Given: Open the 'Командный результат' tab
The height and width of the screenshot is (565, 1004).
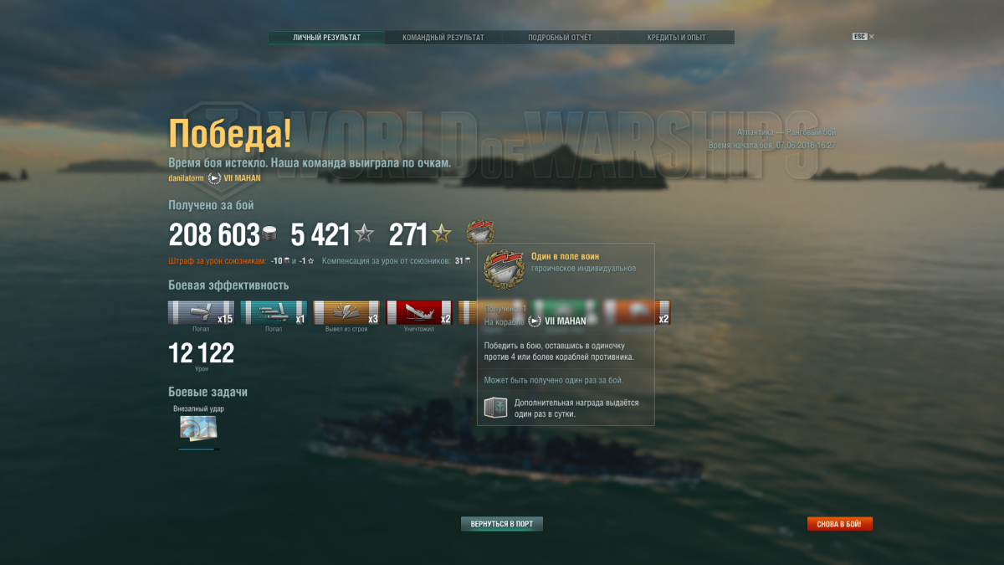Looking at the screenshot, I should (443, 38).
